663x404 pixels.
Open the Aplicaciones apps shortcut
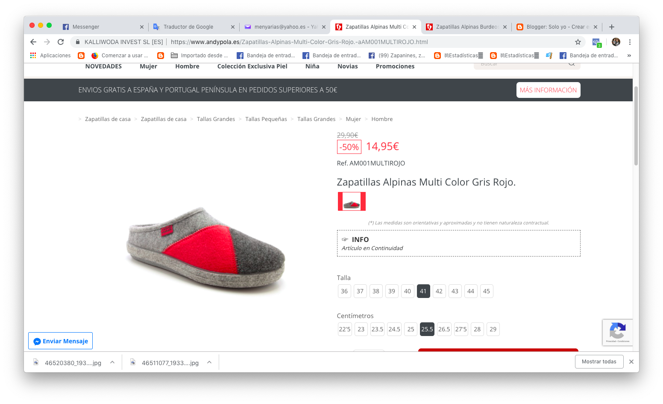coord(50,56)
